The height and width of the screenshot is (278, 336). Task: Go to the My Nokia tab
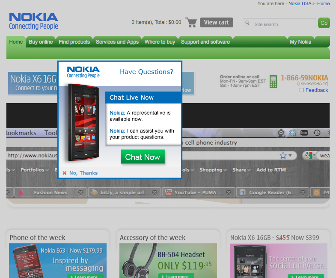pyautogui.click(x=300, y=42)
